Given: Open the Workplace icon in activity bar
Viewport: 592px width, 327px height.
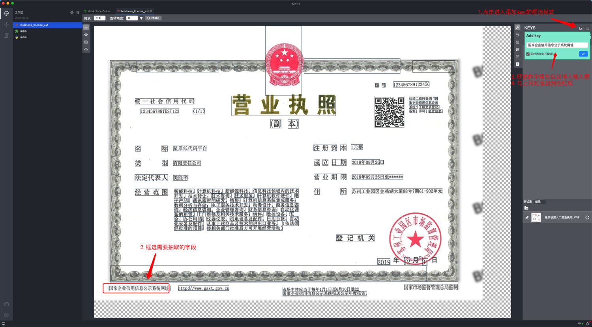Looking at the screenshot, I should (6, 13).
